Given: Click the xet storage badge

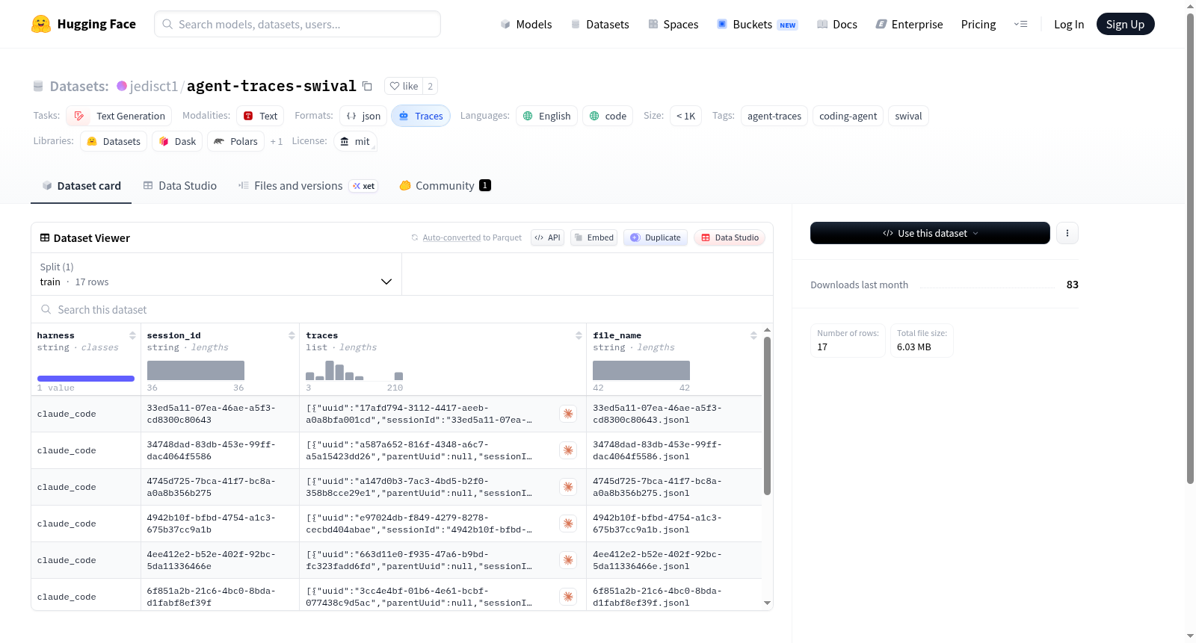Looking at the screenshot, I should pos(364,186).
